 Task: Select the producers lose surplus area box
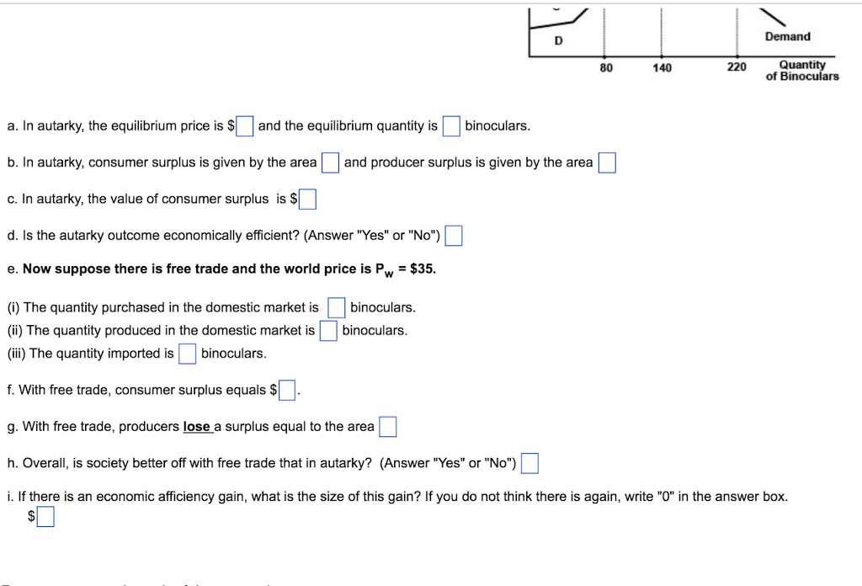coord(387,426)
